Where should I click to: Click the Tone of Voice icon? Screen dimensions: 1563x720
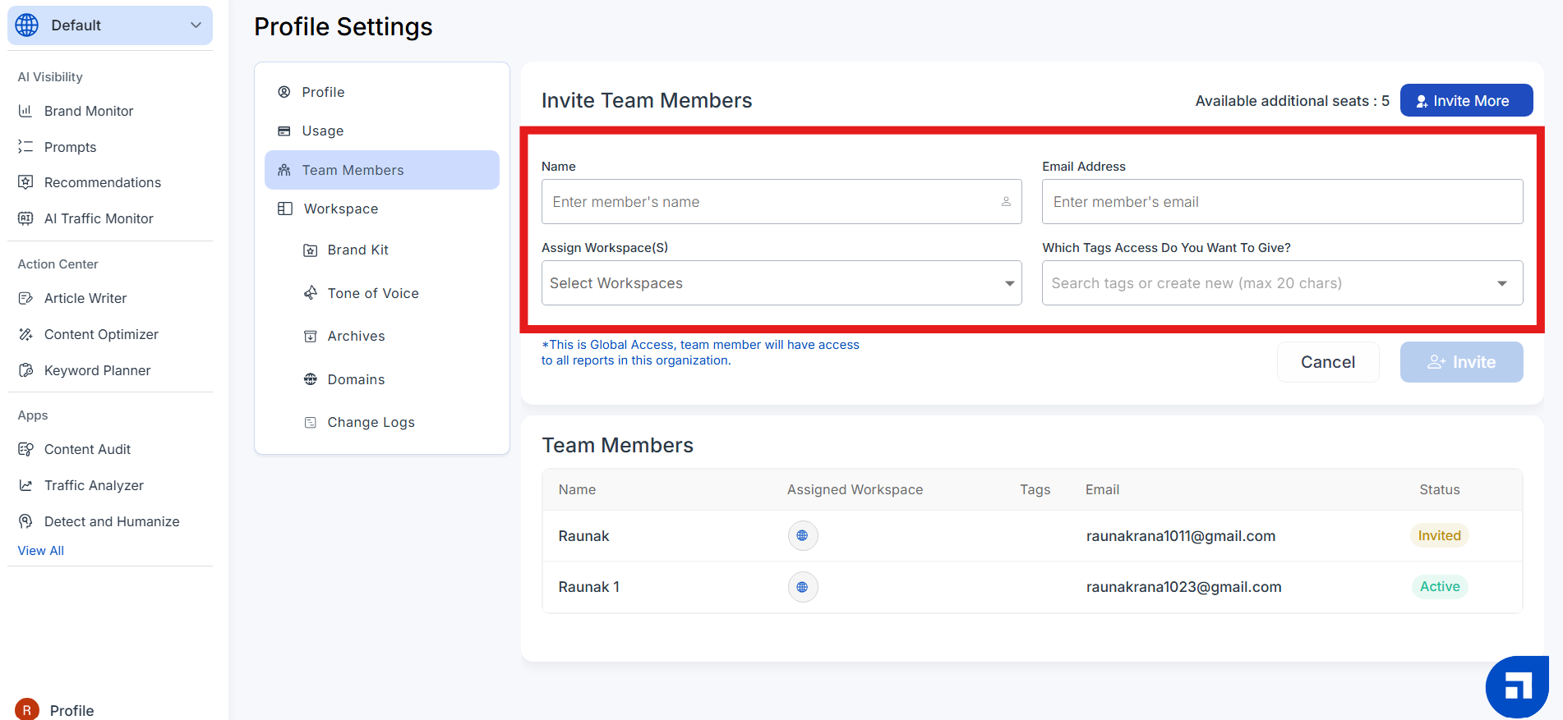(310, 293)
